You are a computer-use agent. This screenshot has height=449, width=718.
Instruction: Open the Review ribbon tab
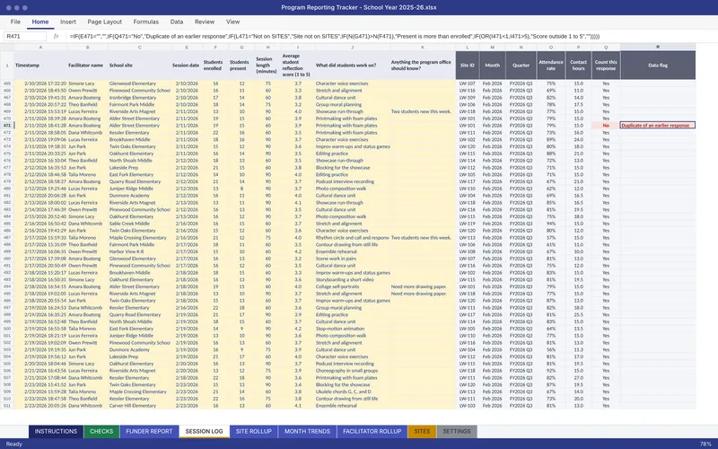tap(205, 22)
